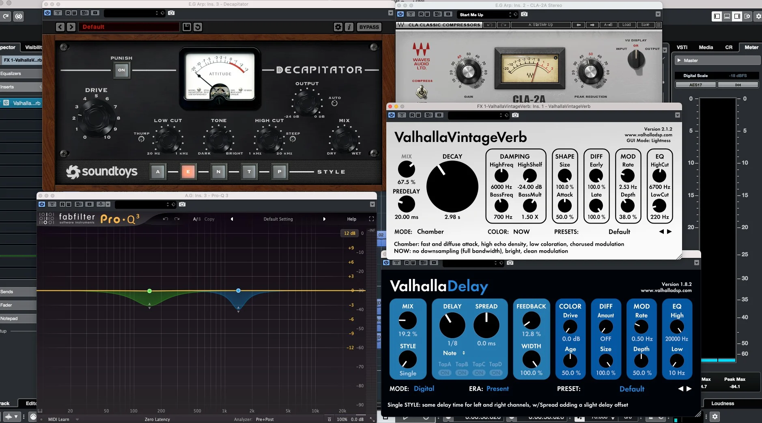The width and height of the screenshot is (762, 423).
Task: Change ValhallaDelay ERA Present selector
Action: tap(497, 389)
